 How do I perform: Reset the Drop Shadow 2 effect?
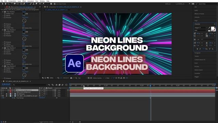(24, 30)
